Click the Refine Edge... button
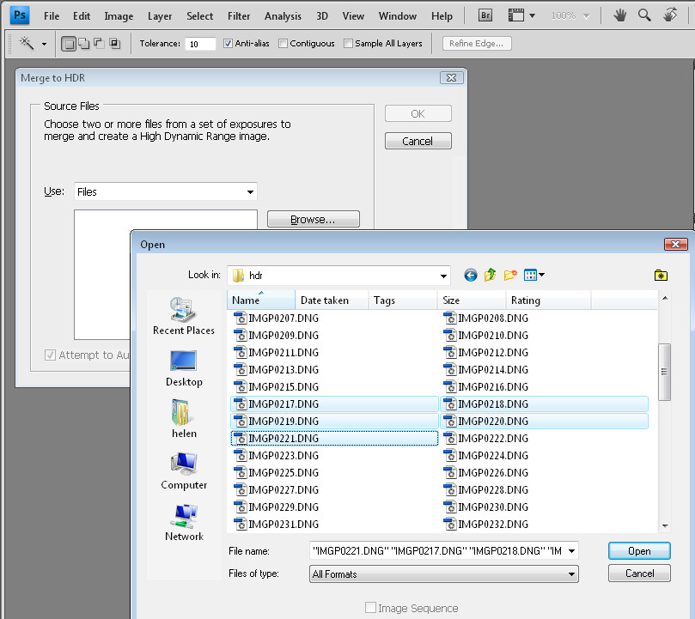Image resolution: width=695 pixels, height=619 pixels. click(477, 44)
